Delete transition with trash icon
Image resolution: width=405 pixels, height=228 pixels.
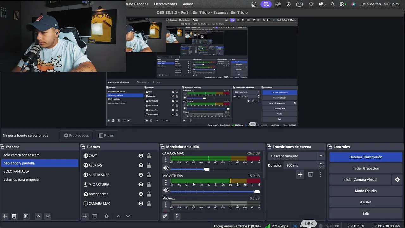tap(310, 174)
